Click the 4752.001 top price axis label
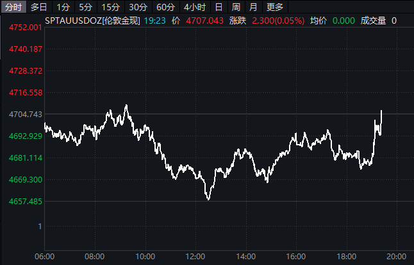Screen dimensions: 414x265 click(x=25, y=28)
